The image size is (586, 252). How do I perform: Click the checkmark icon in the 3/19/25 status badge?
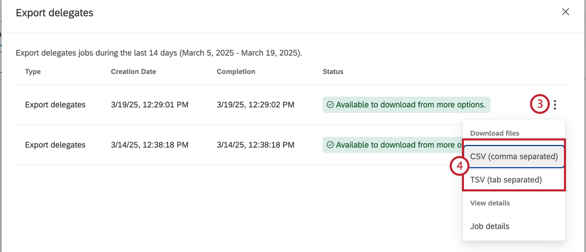point(330,105)
